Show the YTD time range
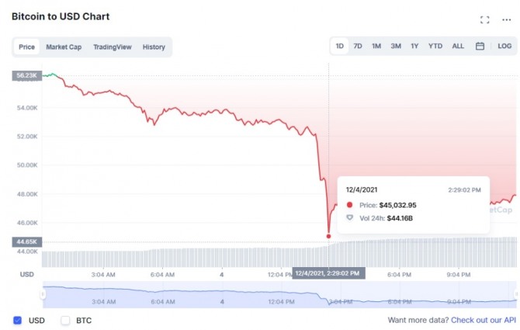Image resolution: width=520 pixels, height=330 pixels. (435, 46)
